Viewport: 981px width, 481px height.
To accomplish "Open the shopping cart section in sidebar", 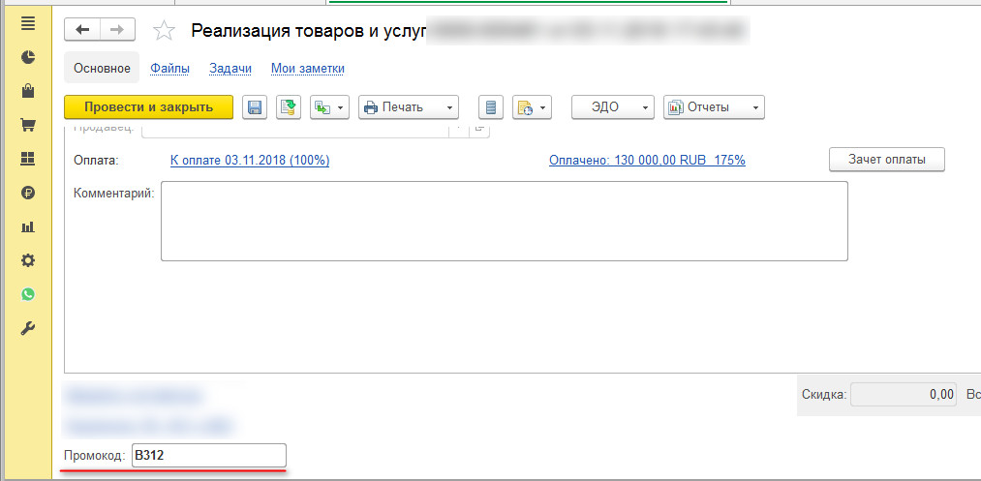I will pyautogui.click(x=28, y=125).
